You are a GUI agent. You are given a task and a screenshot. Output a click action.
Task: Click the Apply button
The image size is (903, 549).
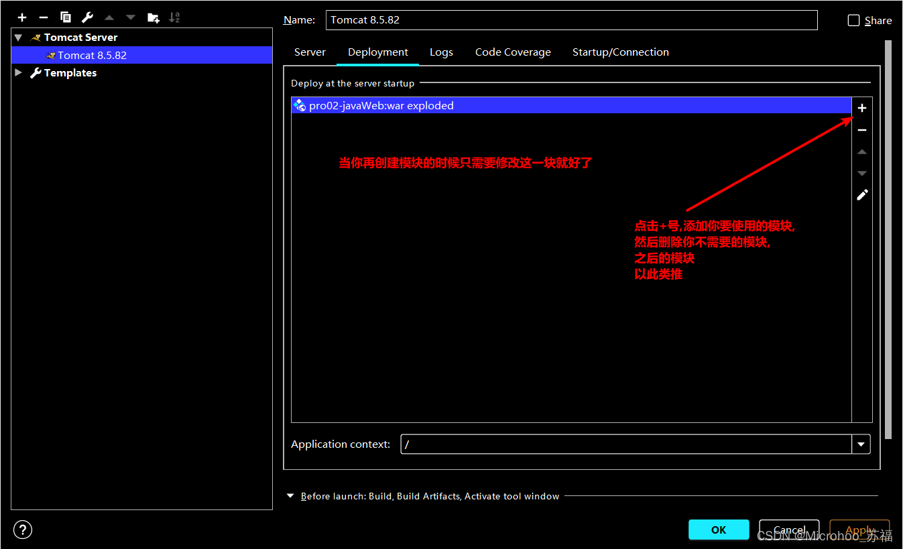point(859,530)
